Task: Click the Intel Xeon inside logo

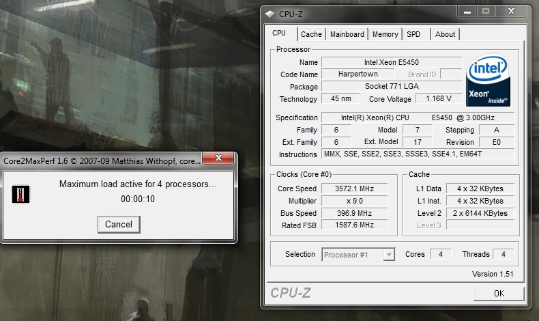Action: (488, 80)
